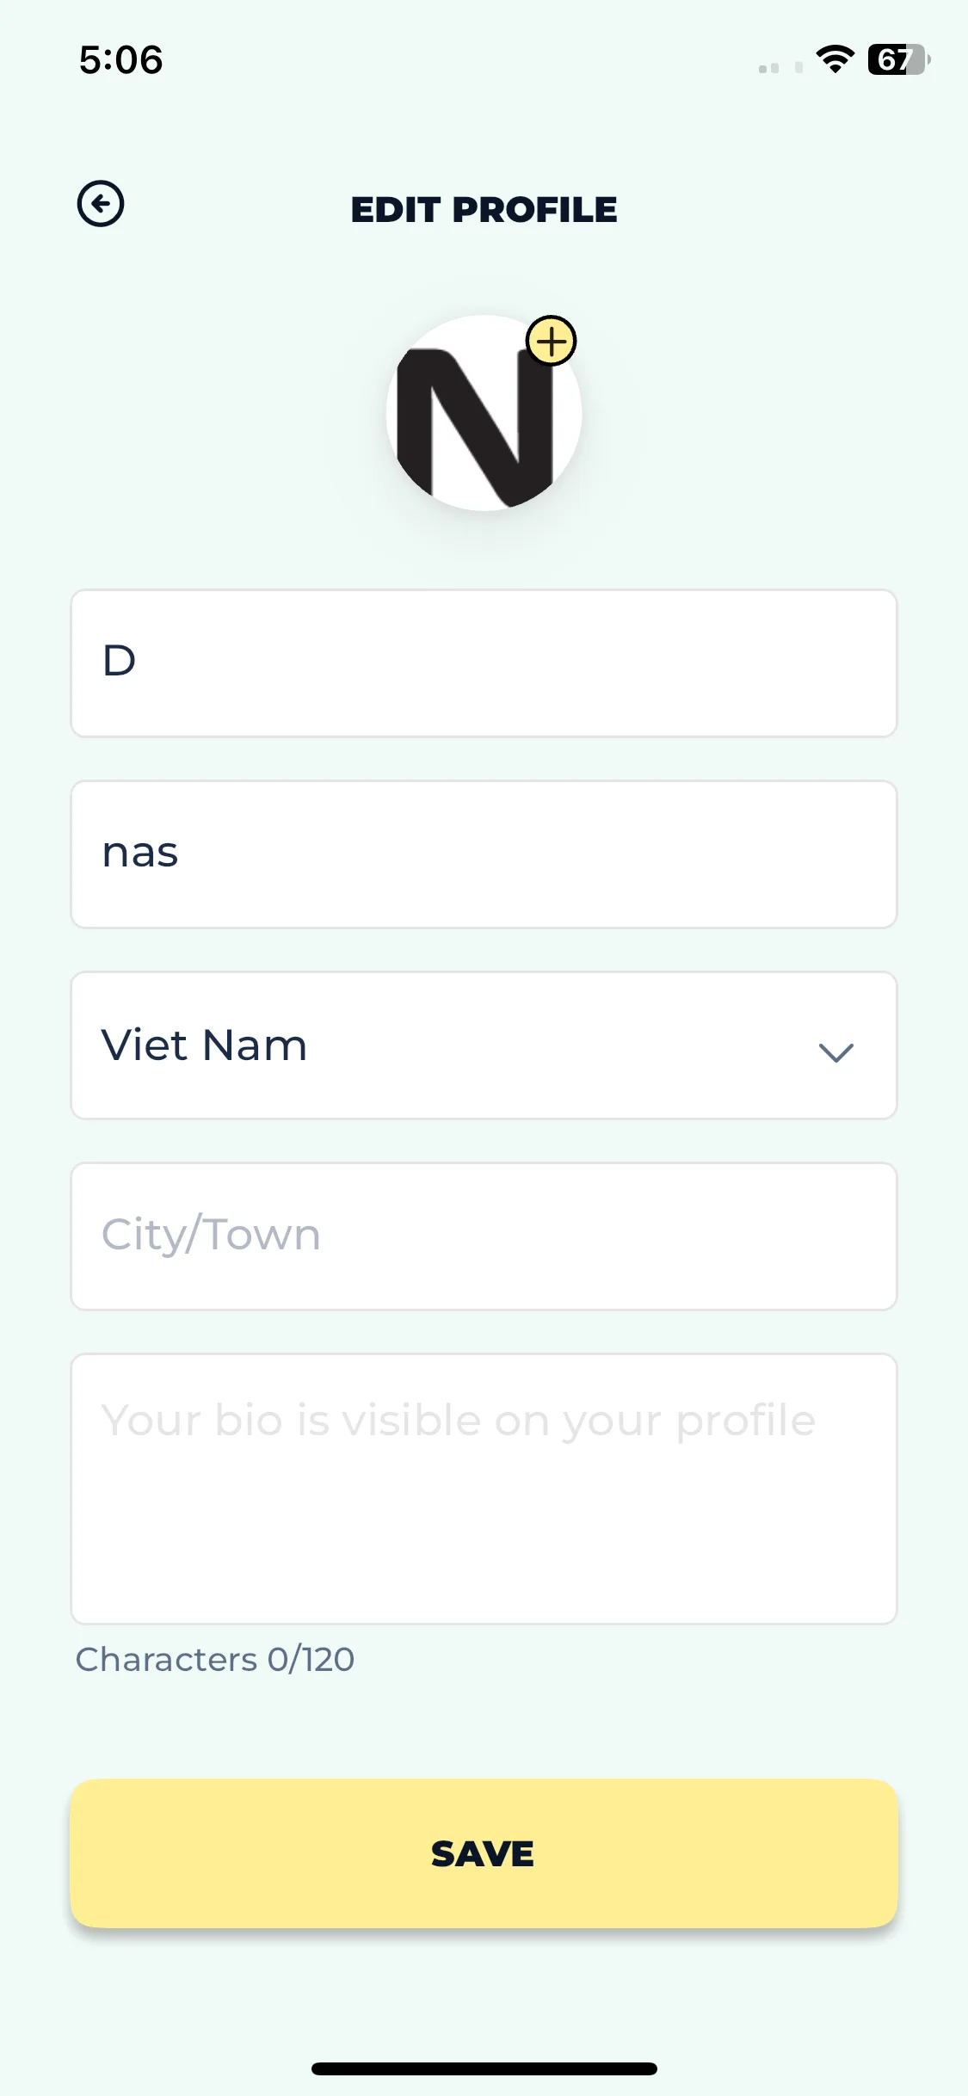Tap the battery indicator showing 67
Screen dimensions: 968x2096
[x=898, y=59]
